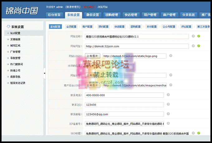
Task: Click green check icon on SEO标题 row
Action: click(x=199, y=133)
